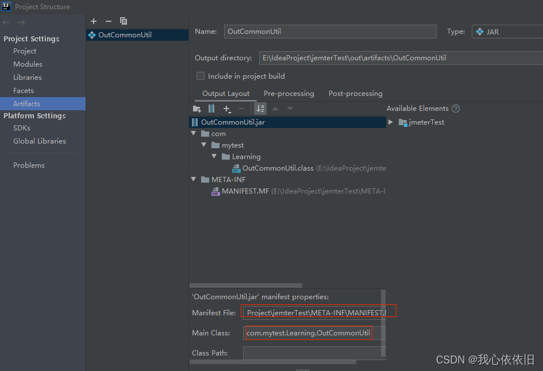Screen dimensions: 543x371
Task: Click the back navigation arrow
Action: coord(6,21)
